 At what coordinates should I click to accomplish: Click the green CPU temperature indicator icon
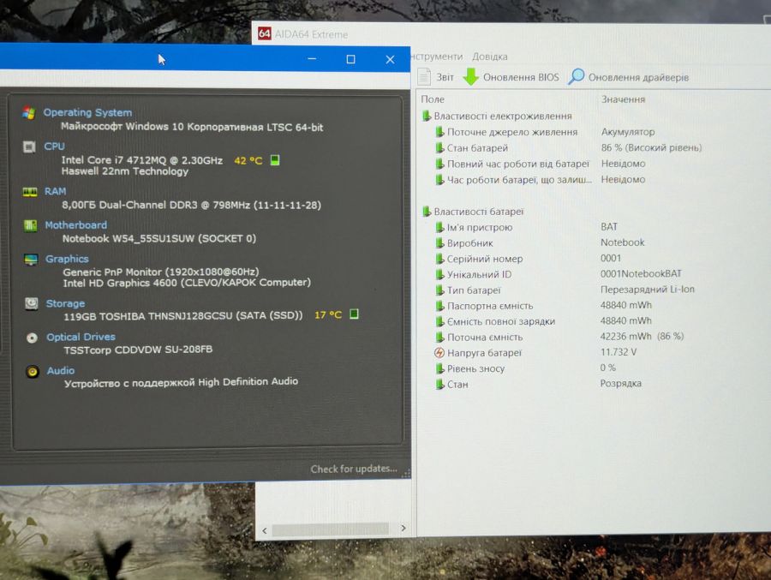(x=275, y=160)
